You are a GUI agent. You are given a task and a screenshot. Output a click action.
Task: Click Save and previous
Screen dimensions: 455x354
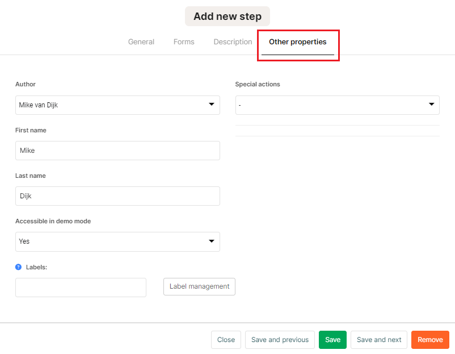[280, 340]
